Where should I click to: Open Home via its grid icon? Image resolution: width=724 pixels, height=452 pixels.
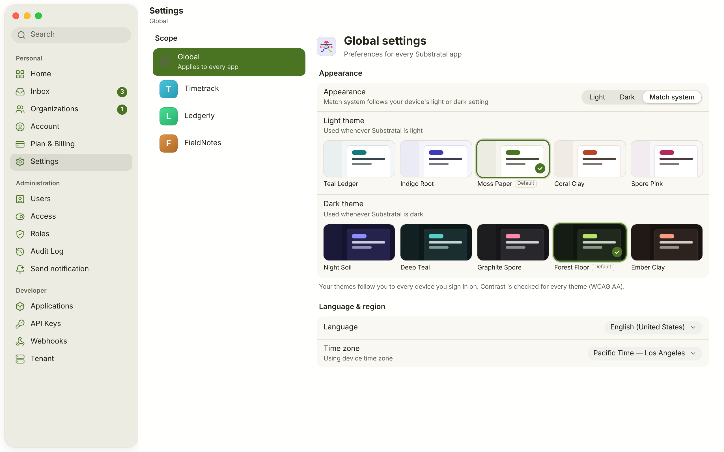(20, 74)
